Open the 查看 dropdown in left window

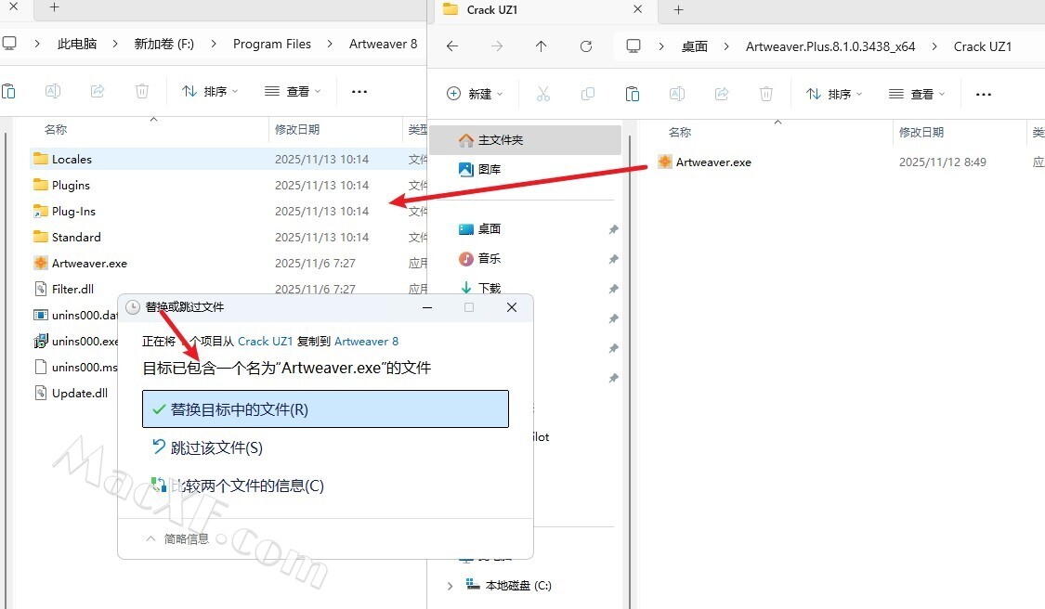tap(293, 91)
